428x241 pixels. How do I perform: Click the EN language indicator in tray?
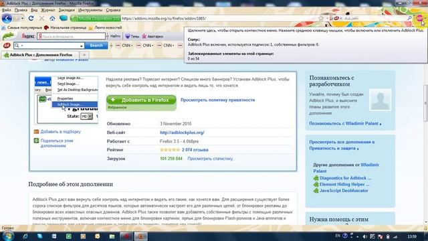coord(338,236)
